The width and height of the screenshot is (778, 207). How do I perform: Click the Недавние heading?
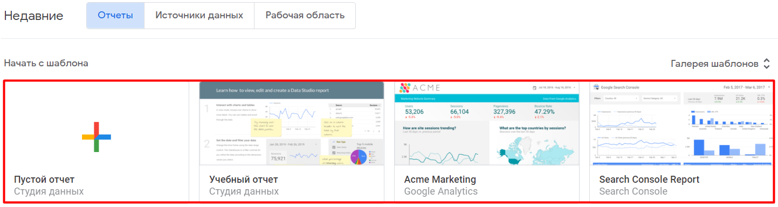[33, 16]
